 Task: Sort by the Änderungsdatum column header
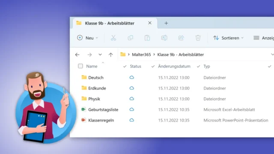pos(174,66)
